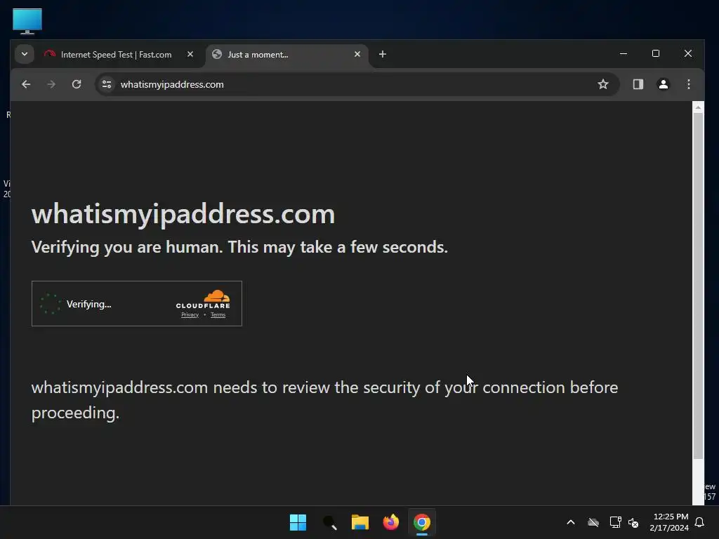The image size is (719, 539).
Task: Click the Verifying you are human text
Action: 239,247
